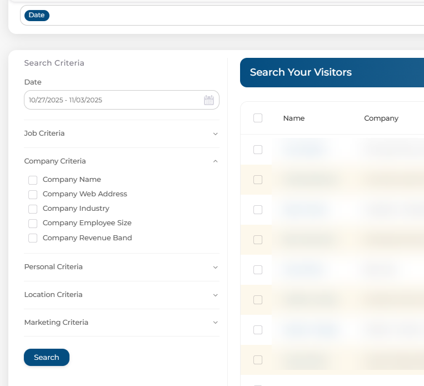Enable the Company Name checkbox
The width and height of the screenshot is (424, 386).
pyautogui.click(x=33, y=180)
